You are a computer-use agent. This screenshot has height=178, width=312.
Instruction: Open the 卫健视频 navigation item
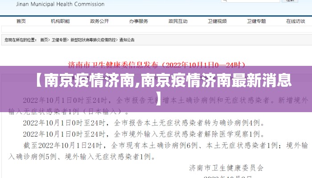tap(217, 21)
